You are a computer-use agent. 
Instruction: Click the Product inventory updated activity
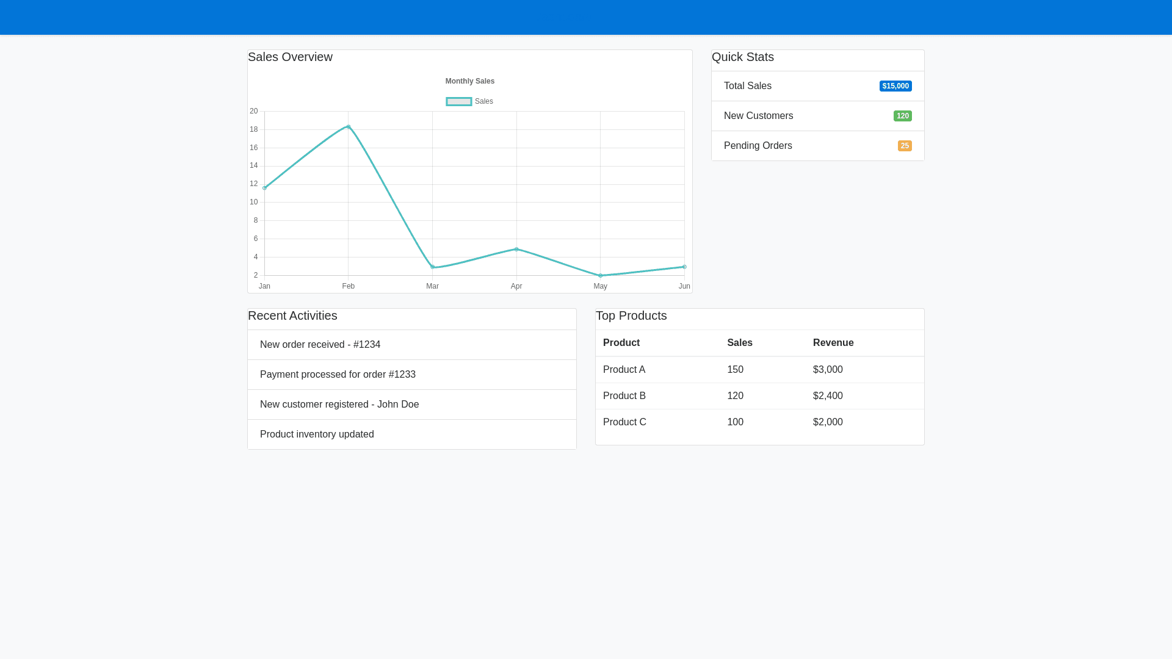[317, 434]
